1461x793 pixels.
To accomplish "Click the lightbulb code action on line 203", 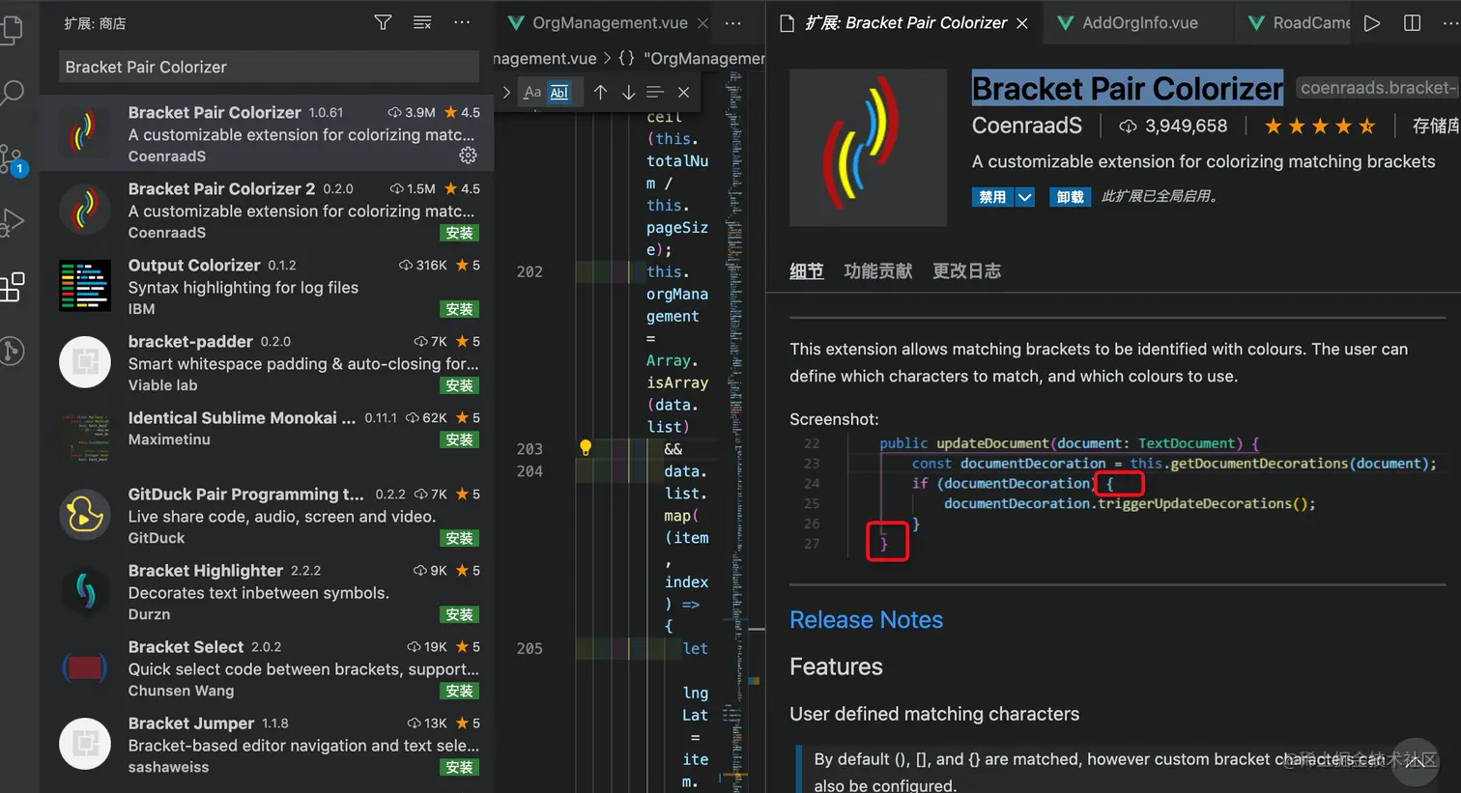I will click(585, 447).
